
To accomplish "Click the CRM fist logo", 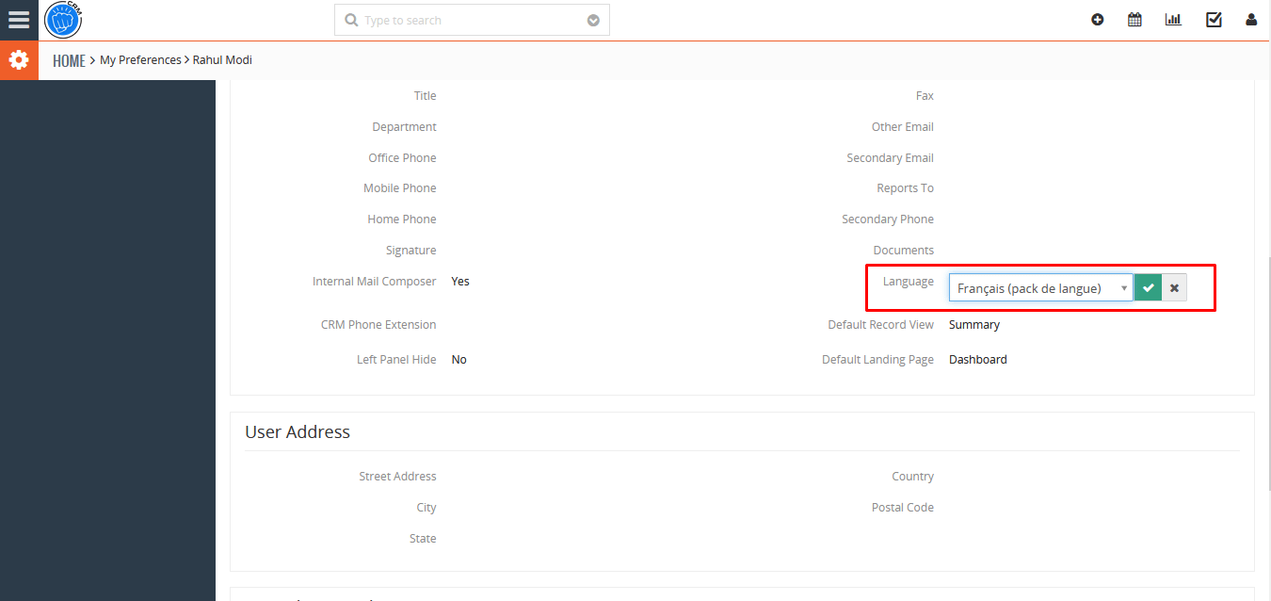I will pyautogui.click(x=62, y=19).
